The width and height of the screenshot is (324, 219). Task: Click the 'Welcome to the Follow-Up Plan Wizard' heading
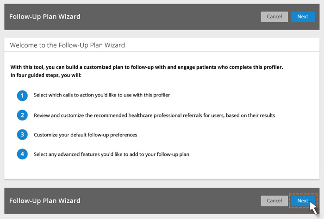pyautogui.click(x=68, y=45)
